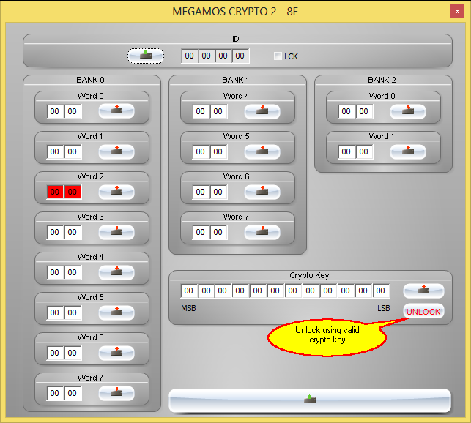This screenshot has height=423, width=471.
Task: Select the first byte field of Bank 1 Word 4
Action: click(x=201, y=111)
